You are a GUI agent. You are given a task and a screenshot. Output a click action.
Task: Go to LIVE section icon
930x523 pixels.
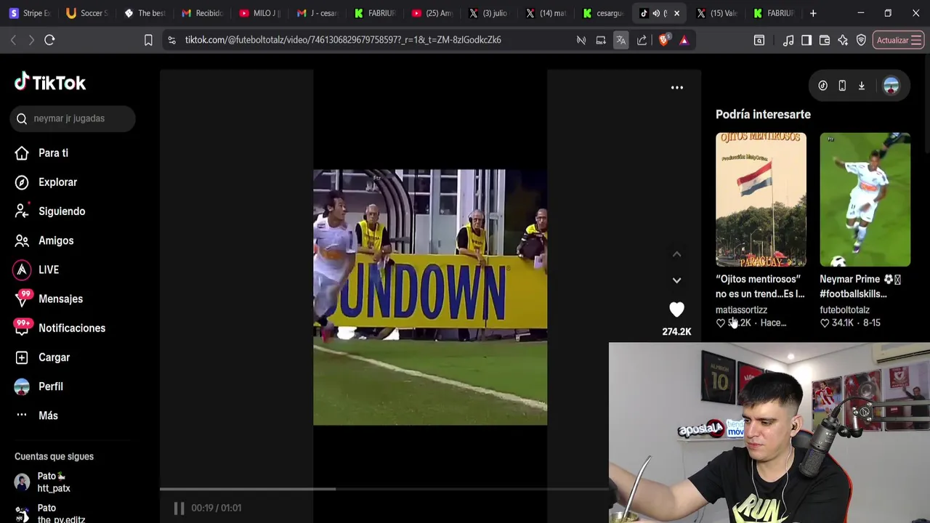click(x=22, y=269)
